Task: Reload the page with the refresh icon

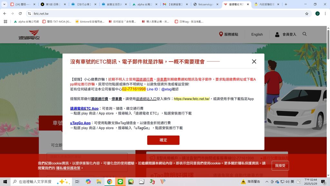Action: [x=20, y=14]
